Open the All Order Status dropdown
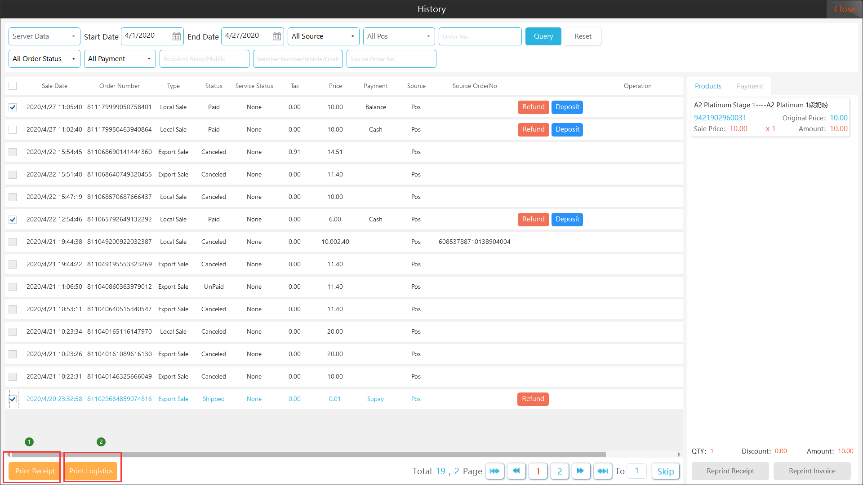863x485 pixels. 44,59
